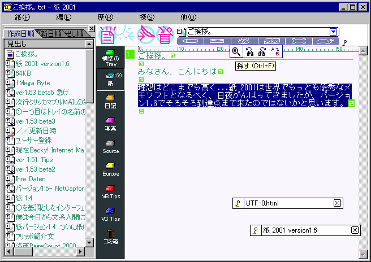Click list scrollbar down arrow
This screenshot has height=262, width=371.
[89, 243]
